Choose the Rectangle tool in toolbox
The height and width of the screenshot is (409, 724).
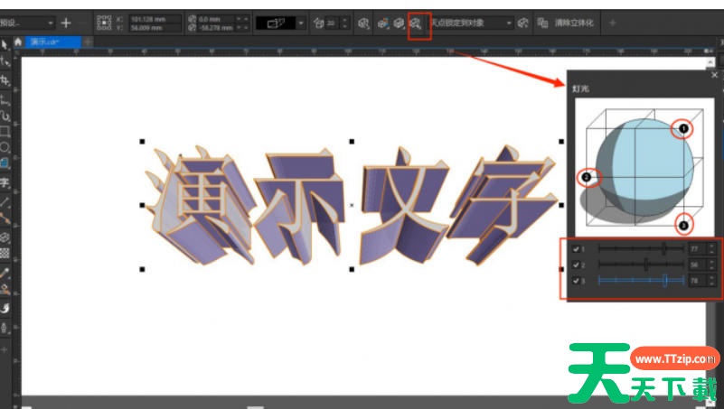pyautogui.click(x=5, y=131)
